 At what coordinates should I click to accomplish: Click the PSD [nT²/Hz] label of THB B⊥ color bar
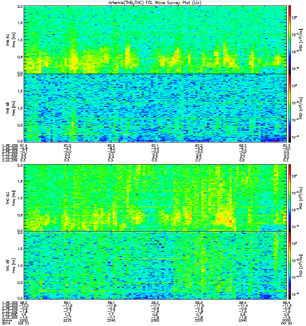(x=301, y=40)
